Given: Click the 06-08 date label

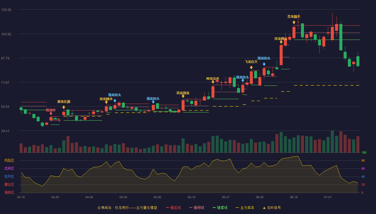Looking at the screenshot, I should click(260, 197).
